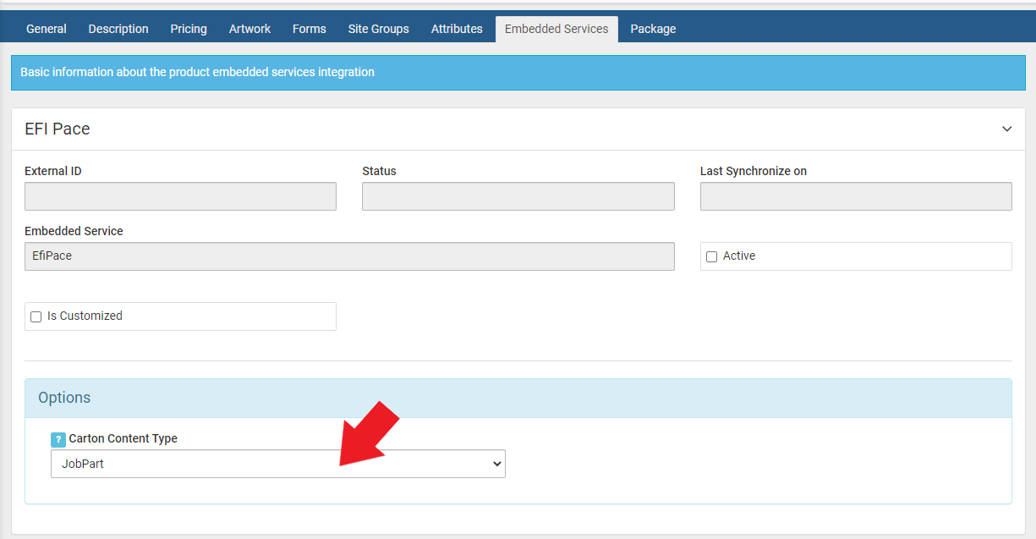Open the Attributes tab

click(457, 29)
